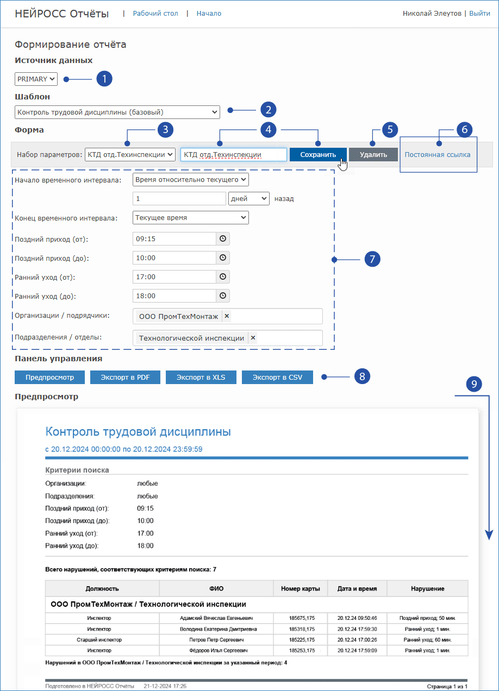
Task: Click clock icon for Ранний уход (до)
Action: (222, 296)
